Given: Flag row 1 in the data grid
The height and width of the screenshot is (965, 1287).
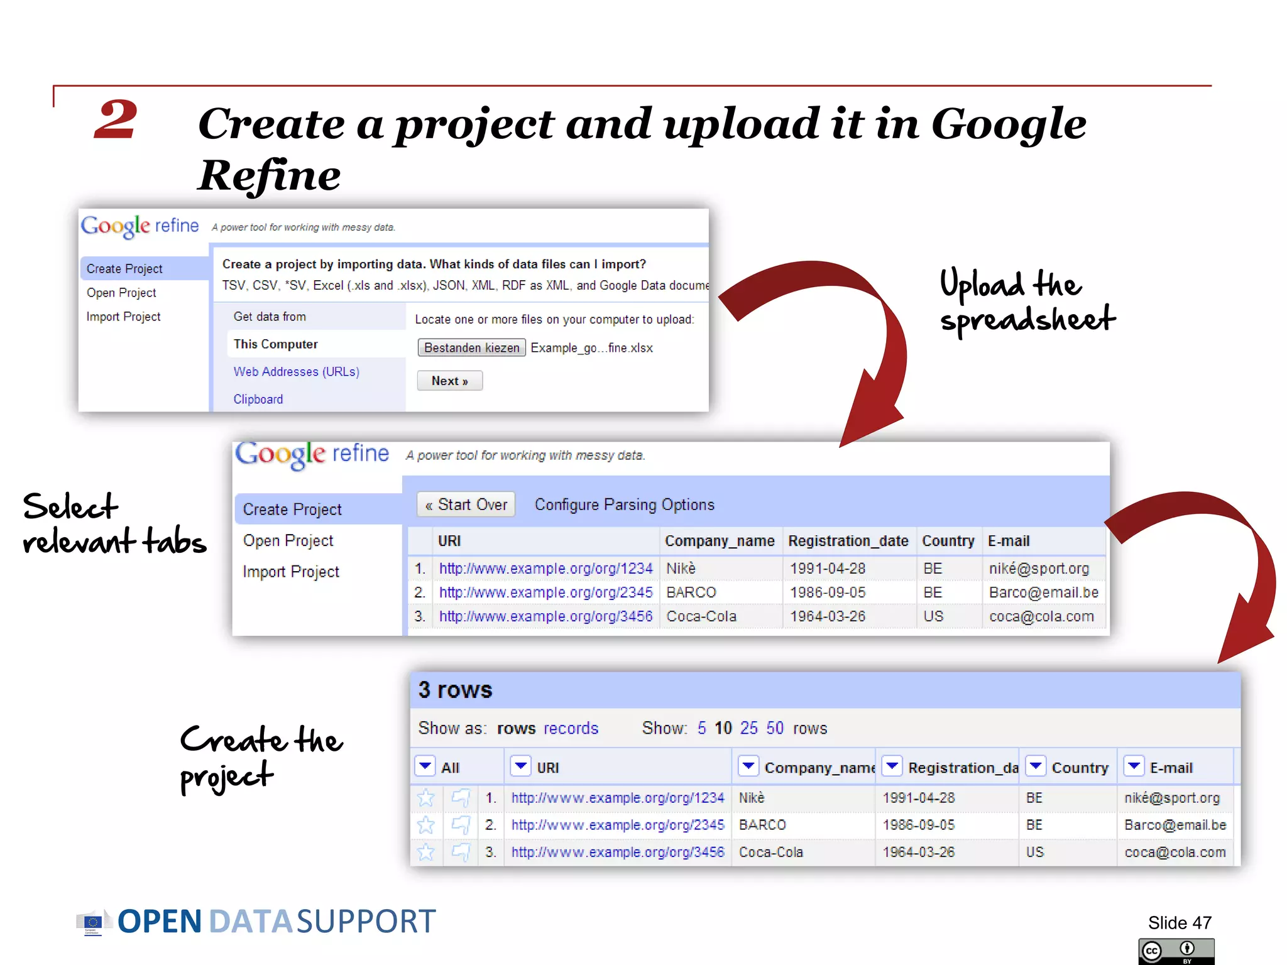Looking at the screenshot, I should click(x=461, y=798).
